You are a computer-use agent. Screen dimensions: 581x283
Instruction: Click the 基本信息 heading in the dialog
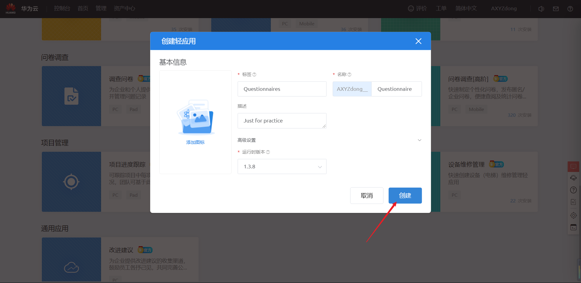173,62
